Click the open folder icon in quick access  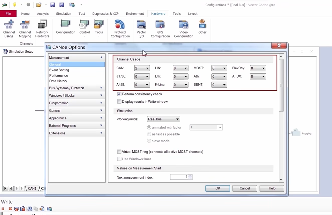(39, 5)
